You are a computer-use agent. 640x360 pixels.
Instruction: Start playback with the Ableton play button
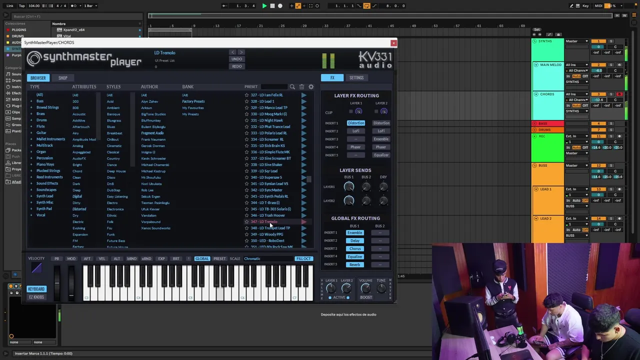(x=264, y=6)
